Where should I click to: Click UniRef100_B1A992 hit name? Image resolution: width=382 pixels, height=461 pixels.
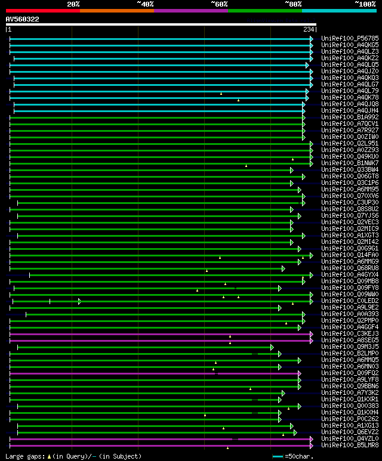pyautogui.click(x=350, y=117)
